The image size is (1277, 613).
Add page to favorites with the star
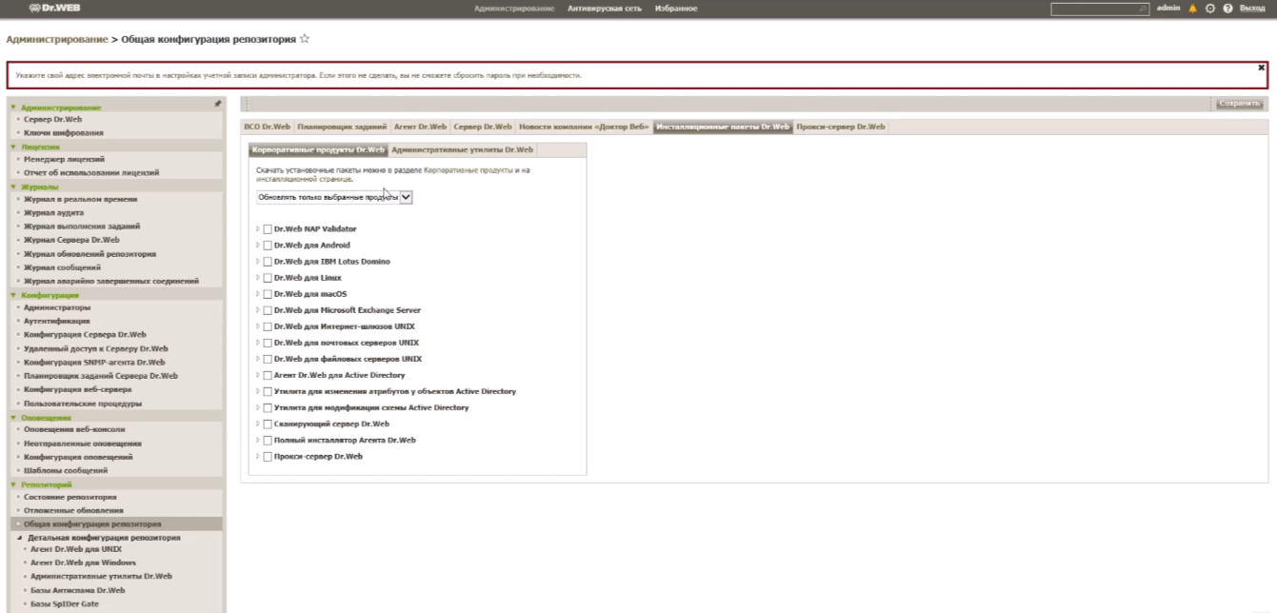[x=305, y=39]
